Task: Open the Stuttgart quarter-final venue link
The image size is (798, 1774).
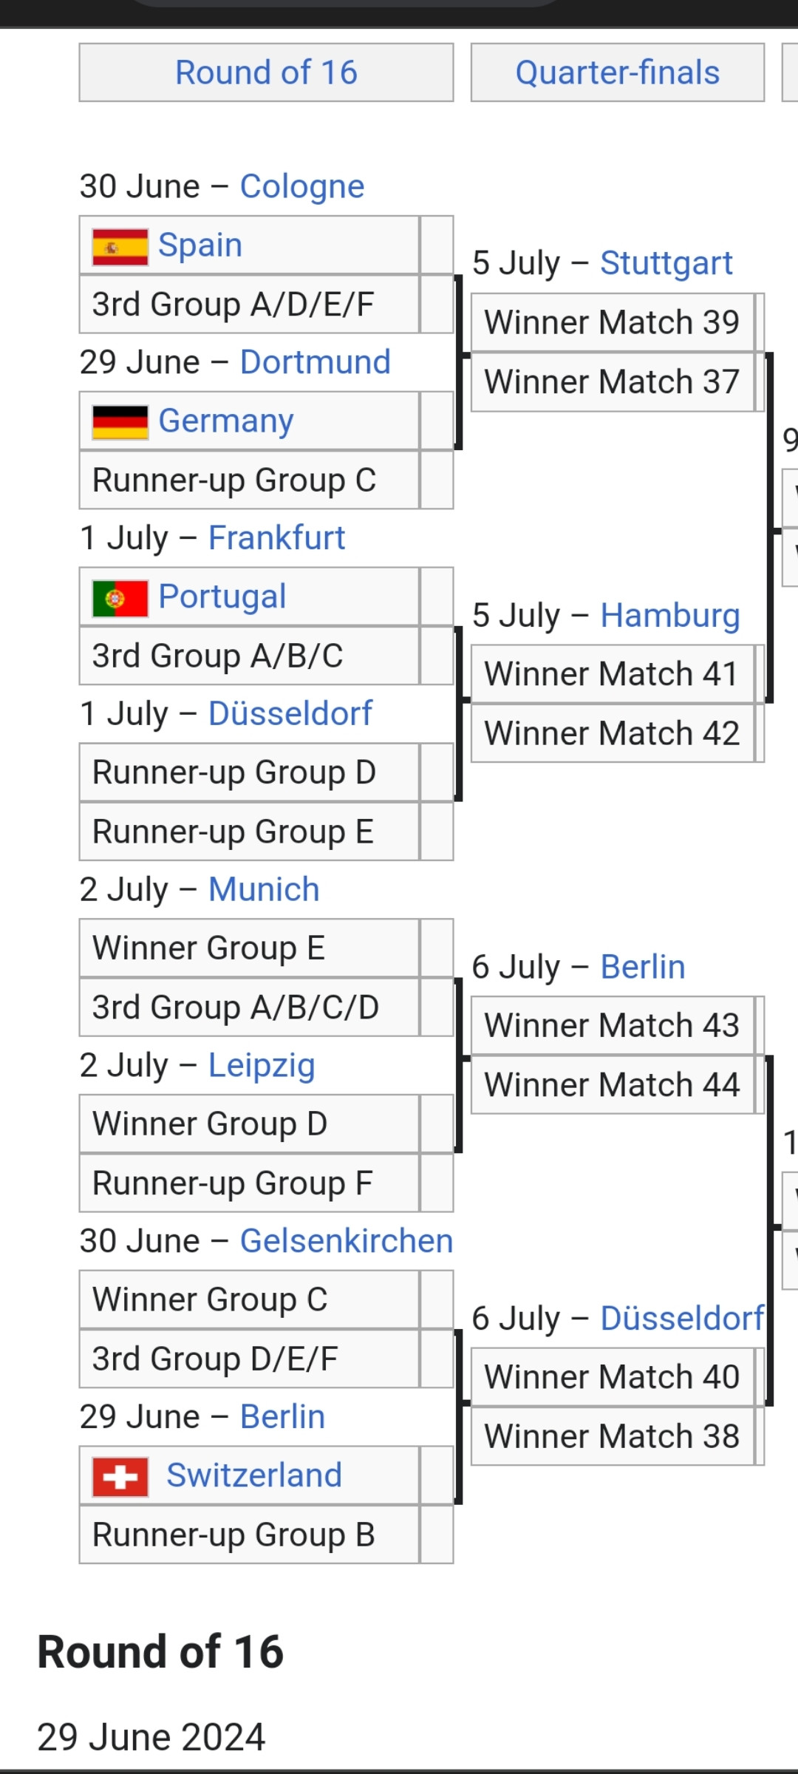Action: 666,263
